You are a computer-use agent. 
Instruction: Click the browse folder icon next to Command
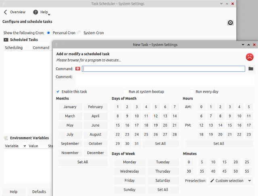coord(251,69)
